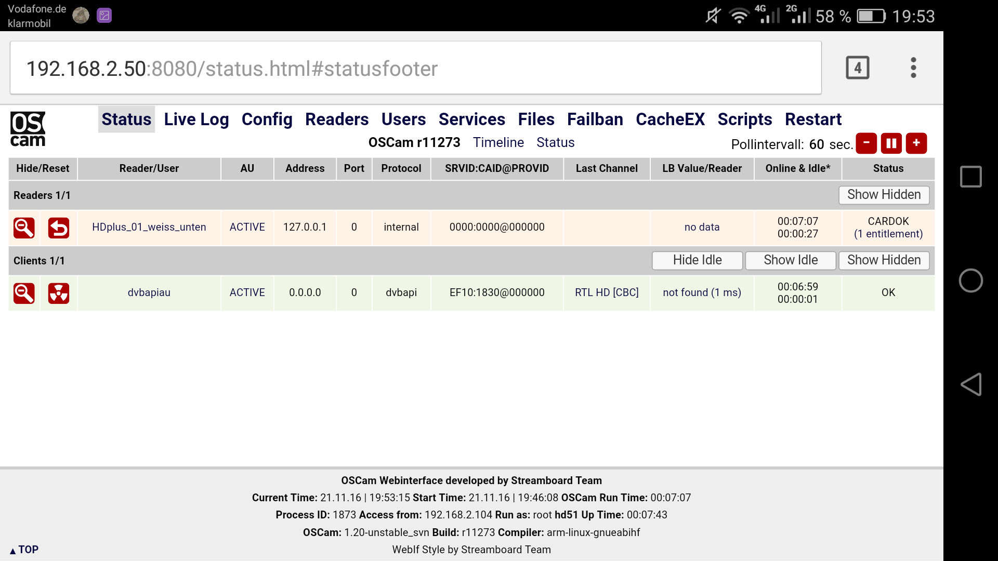The height and width of the screenshot is (561, 998).
Task: Open the OSCam logo home link
Action: coord(28,129)
